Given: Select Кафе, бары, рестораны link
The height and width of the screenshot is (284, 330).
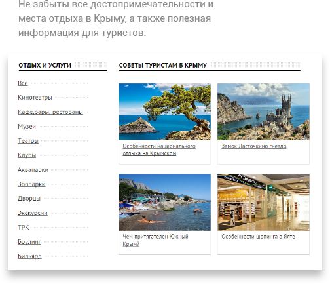Looking at the screenshot, I should (50, 112).
